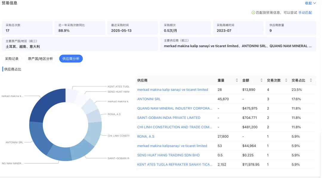322x178 pixels.
Task: Switch to the 采购记录 tab
Action: click(x=12, y=59)
